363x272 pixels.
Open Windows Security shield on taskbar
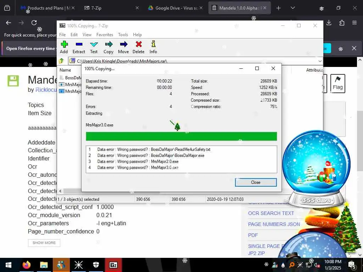click(x=96, y=265)
